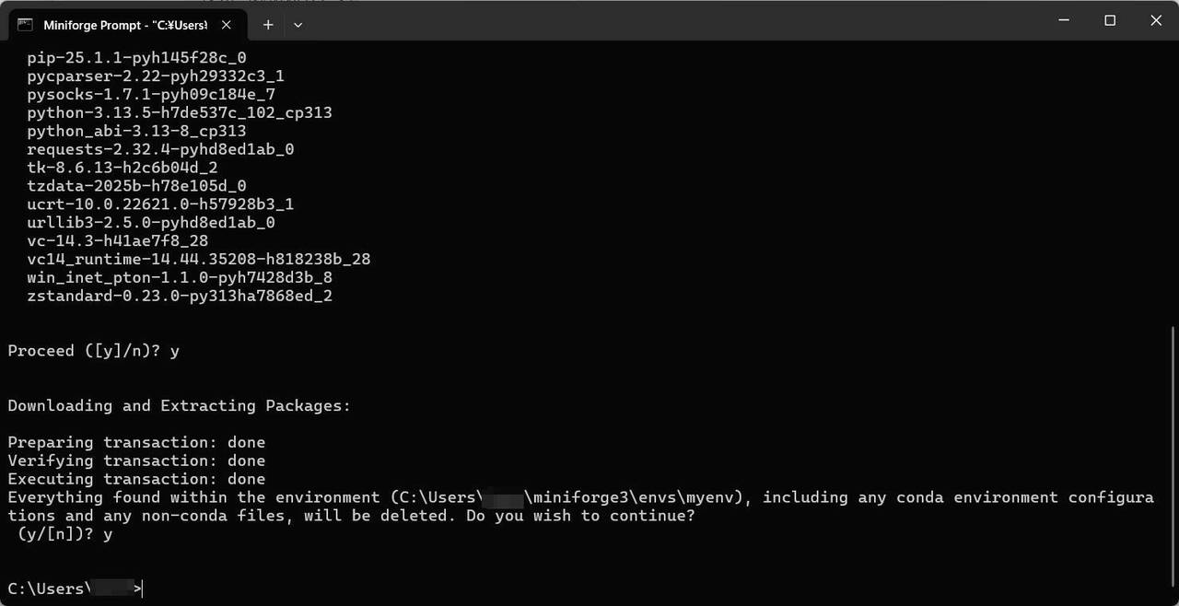The width and height of the screenshot is (1179, 606).
Task: Open a new tab with the plus button
Action: pyautogui.click(x=268, y=25)
